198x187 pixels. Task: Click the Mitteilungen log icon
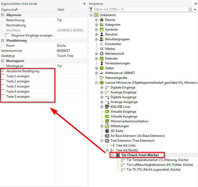coord(107,126)
